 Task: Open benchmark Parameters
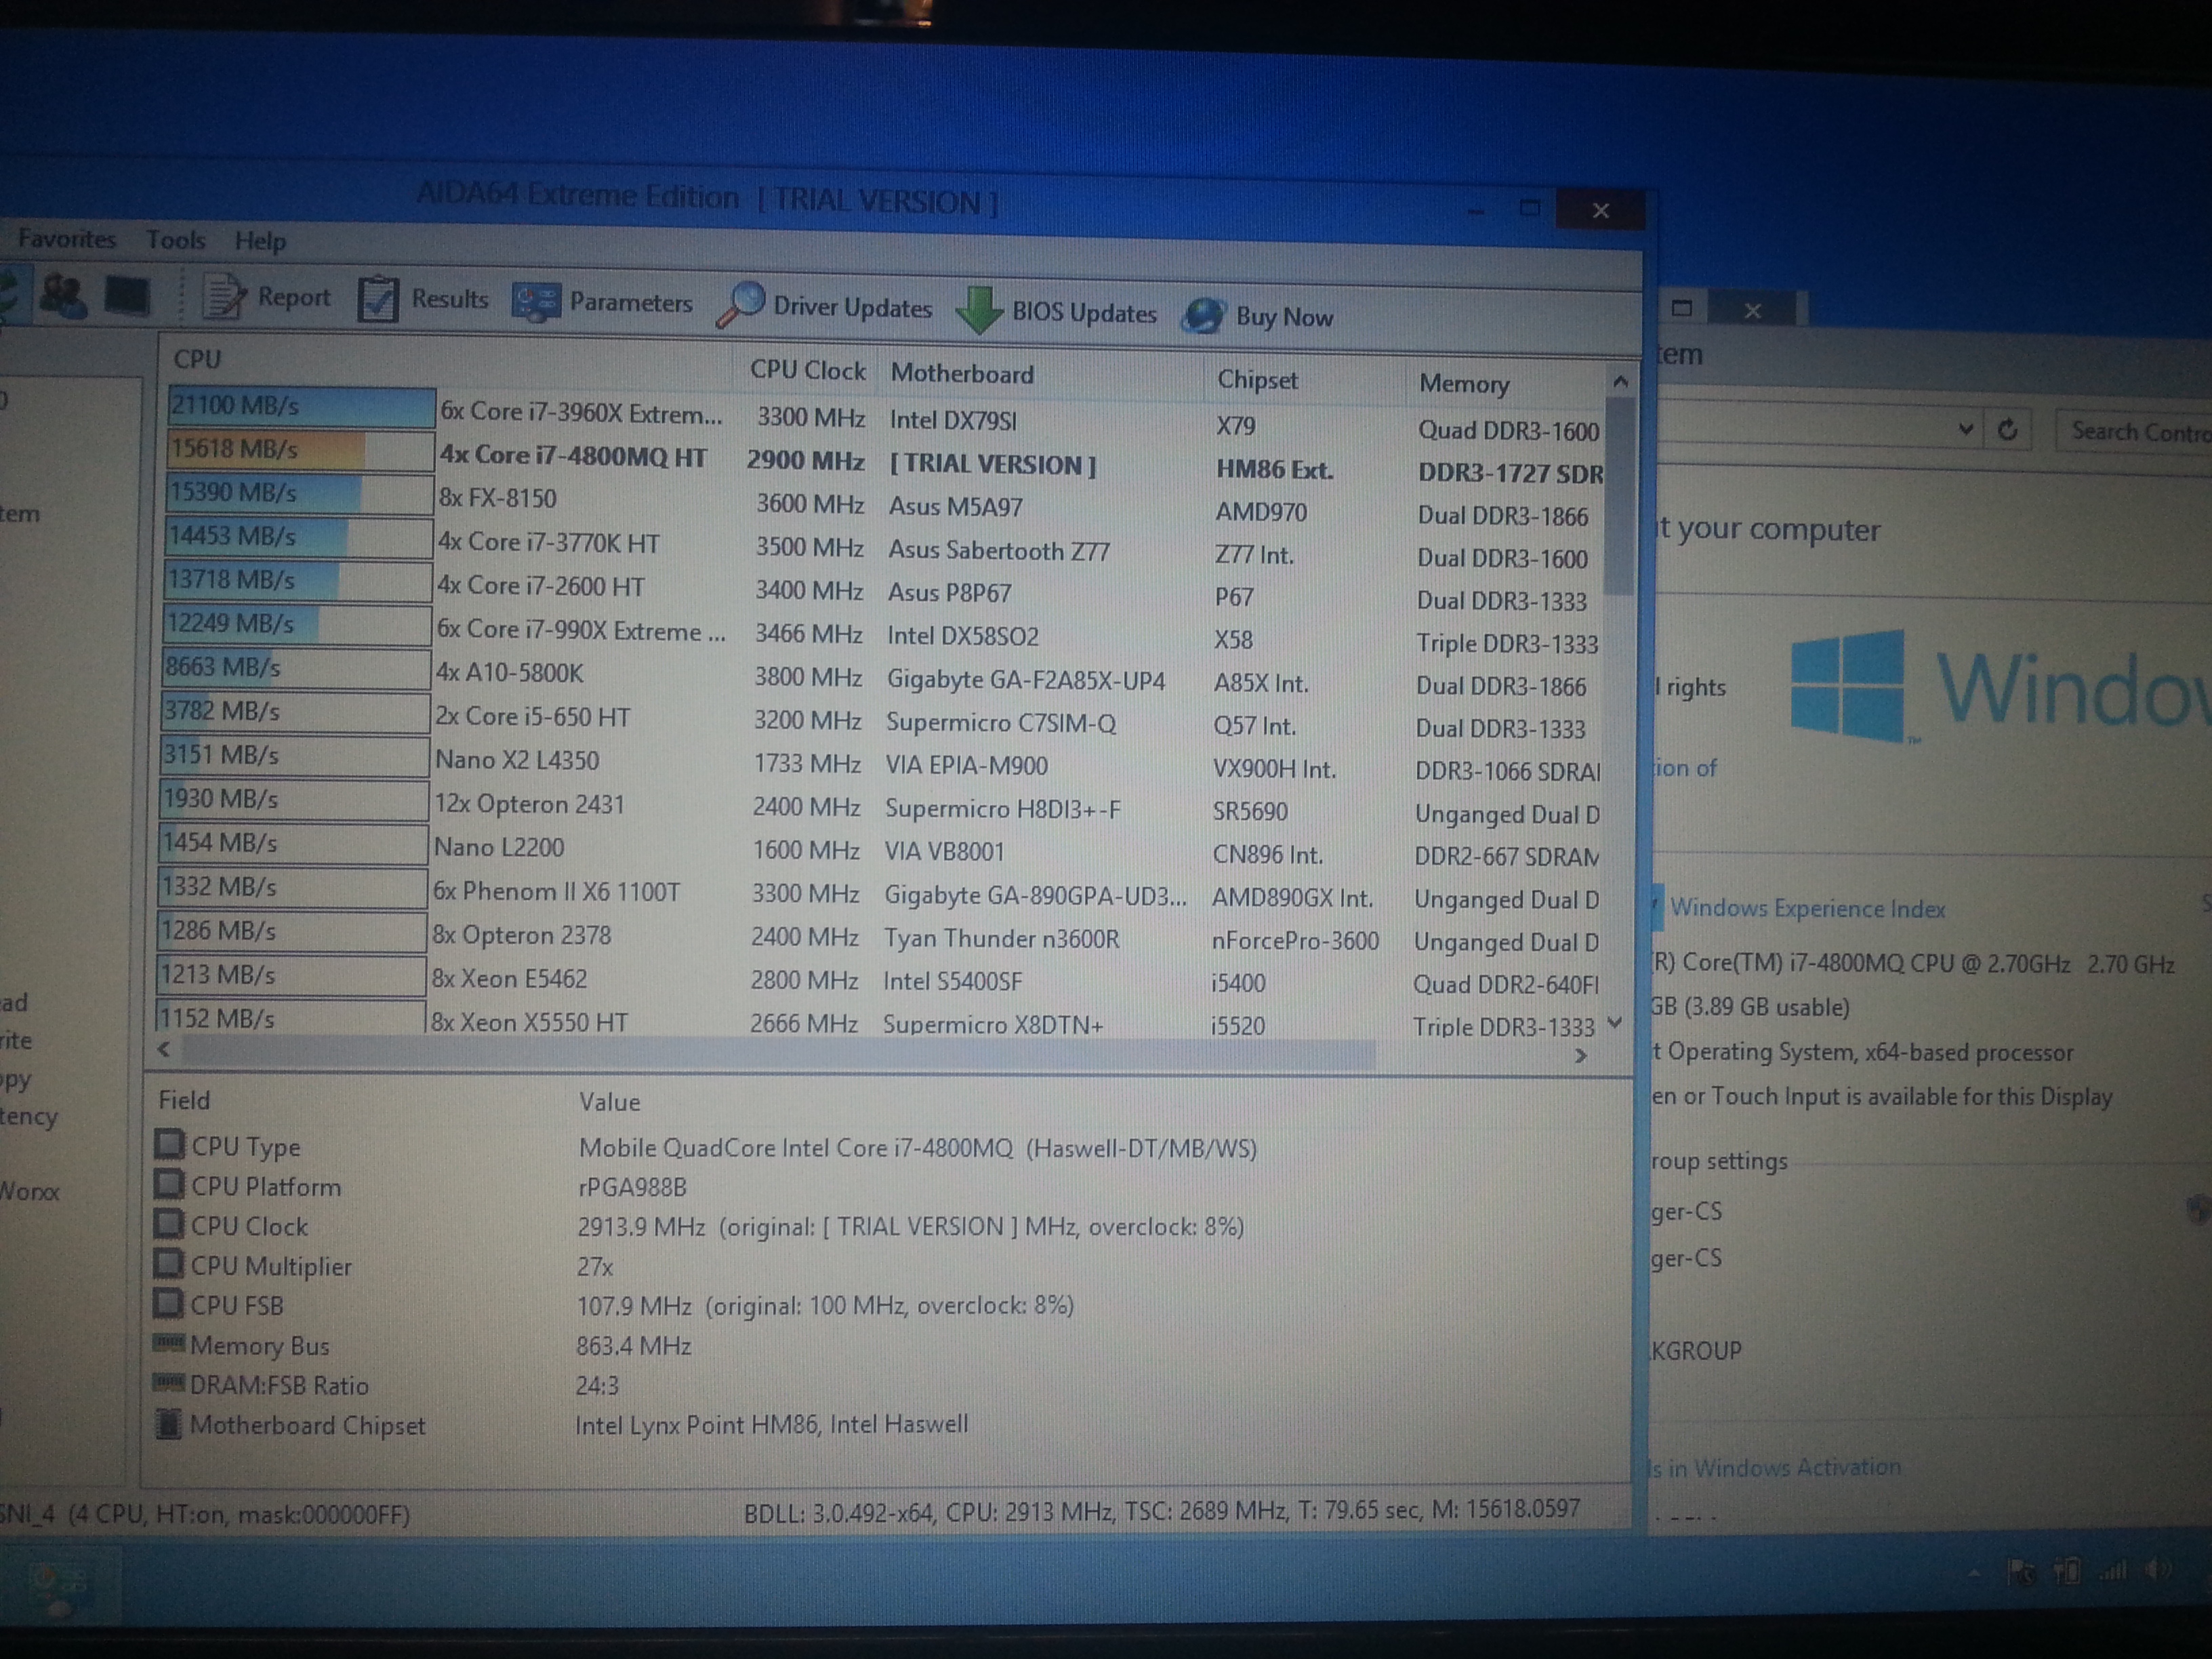602,302
